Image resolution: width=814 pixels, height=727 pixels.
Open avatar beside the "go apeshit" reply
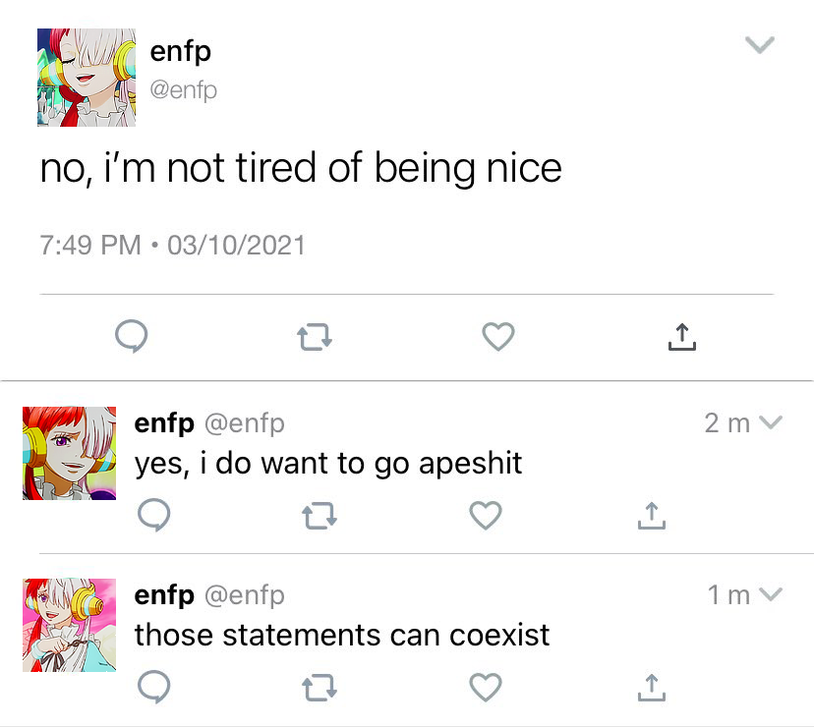pos(70,453)
